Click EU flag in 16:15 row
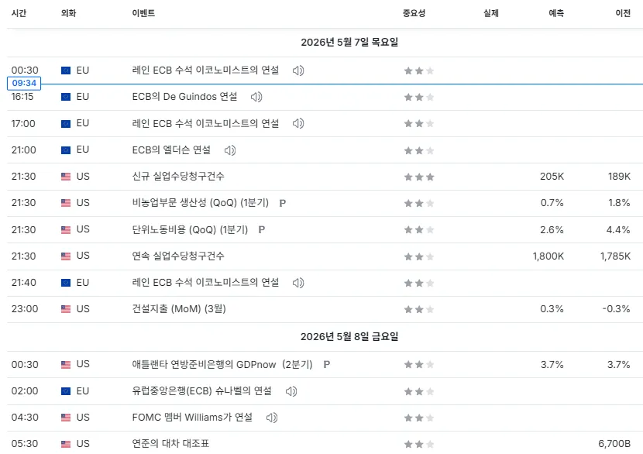The width and height of the screenshot is (643, 454). tap(66, 97)
